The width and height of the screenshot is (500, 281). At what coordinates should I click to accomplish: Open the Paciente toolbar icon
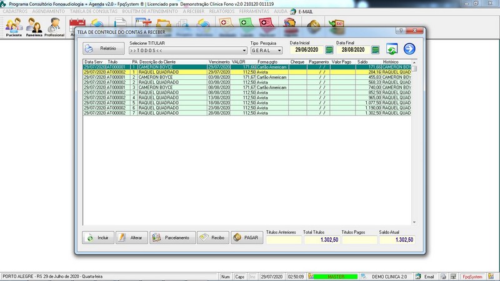coord(14,27)
